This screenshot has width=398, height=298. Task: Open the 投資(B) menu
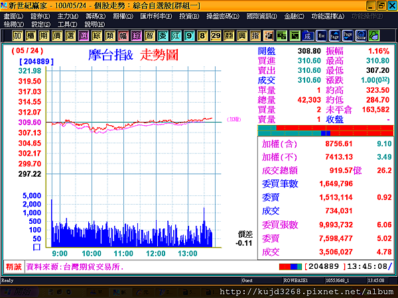tap(189, 17)
